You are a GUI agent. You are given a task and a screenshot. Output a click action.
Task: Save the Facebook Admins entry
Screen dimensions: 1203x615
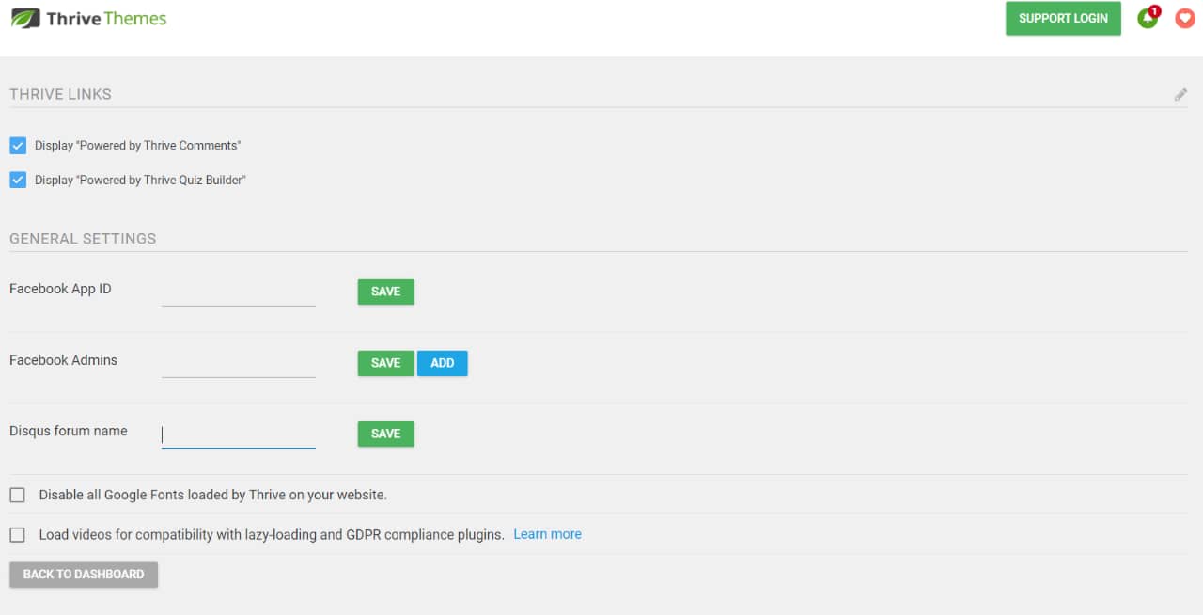coord(385,363)
